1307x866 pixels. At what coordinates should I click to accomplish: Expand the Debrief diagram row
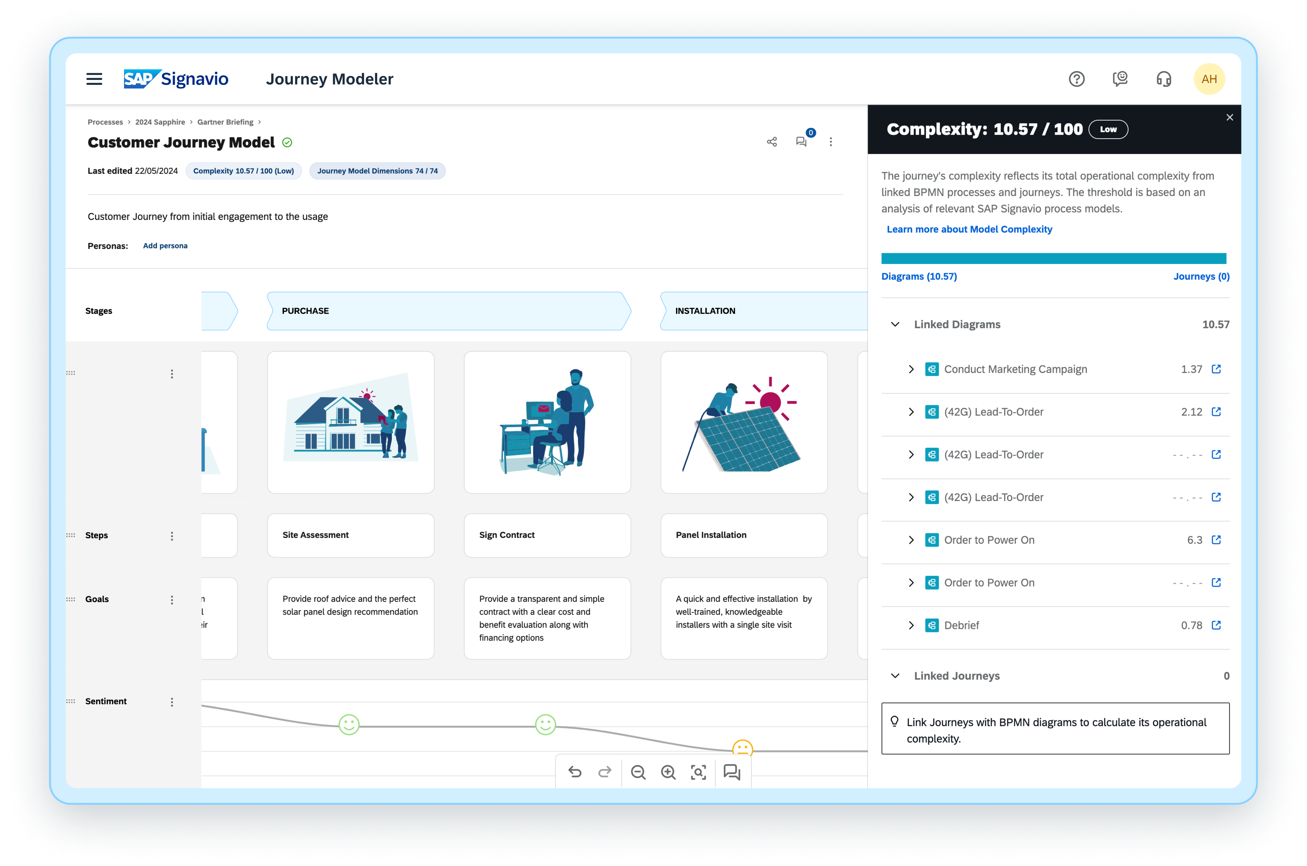[x=911, y=625]
